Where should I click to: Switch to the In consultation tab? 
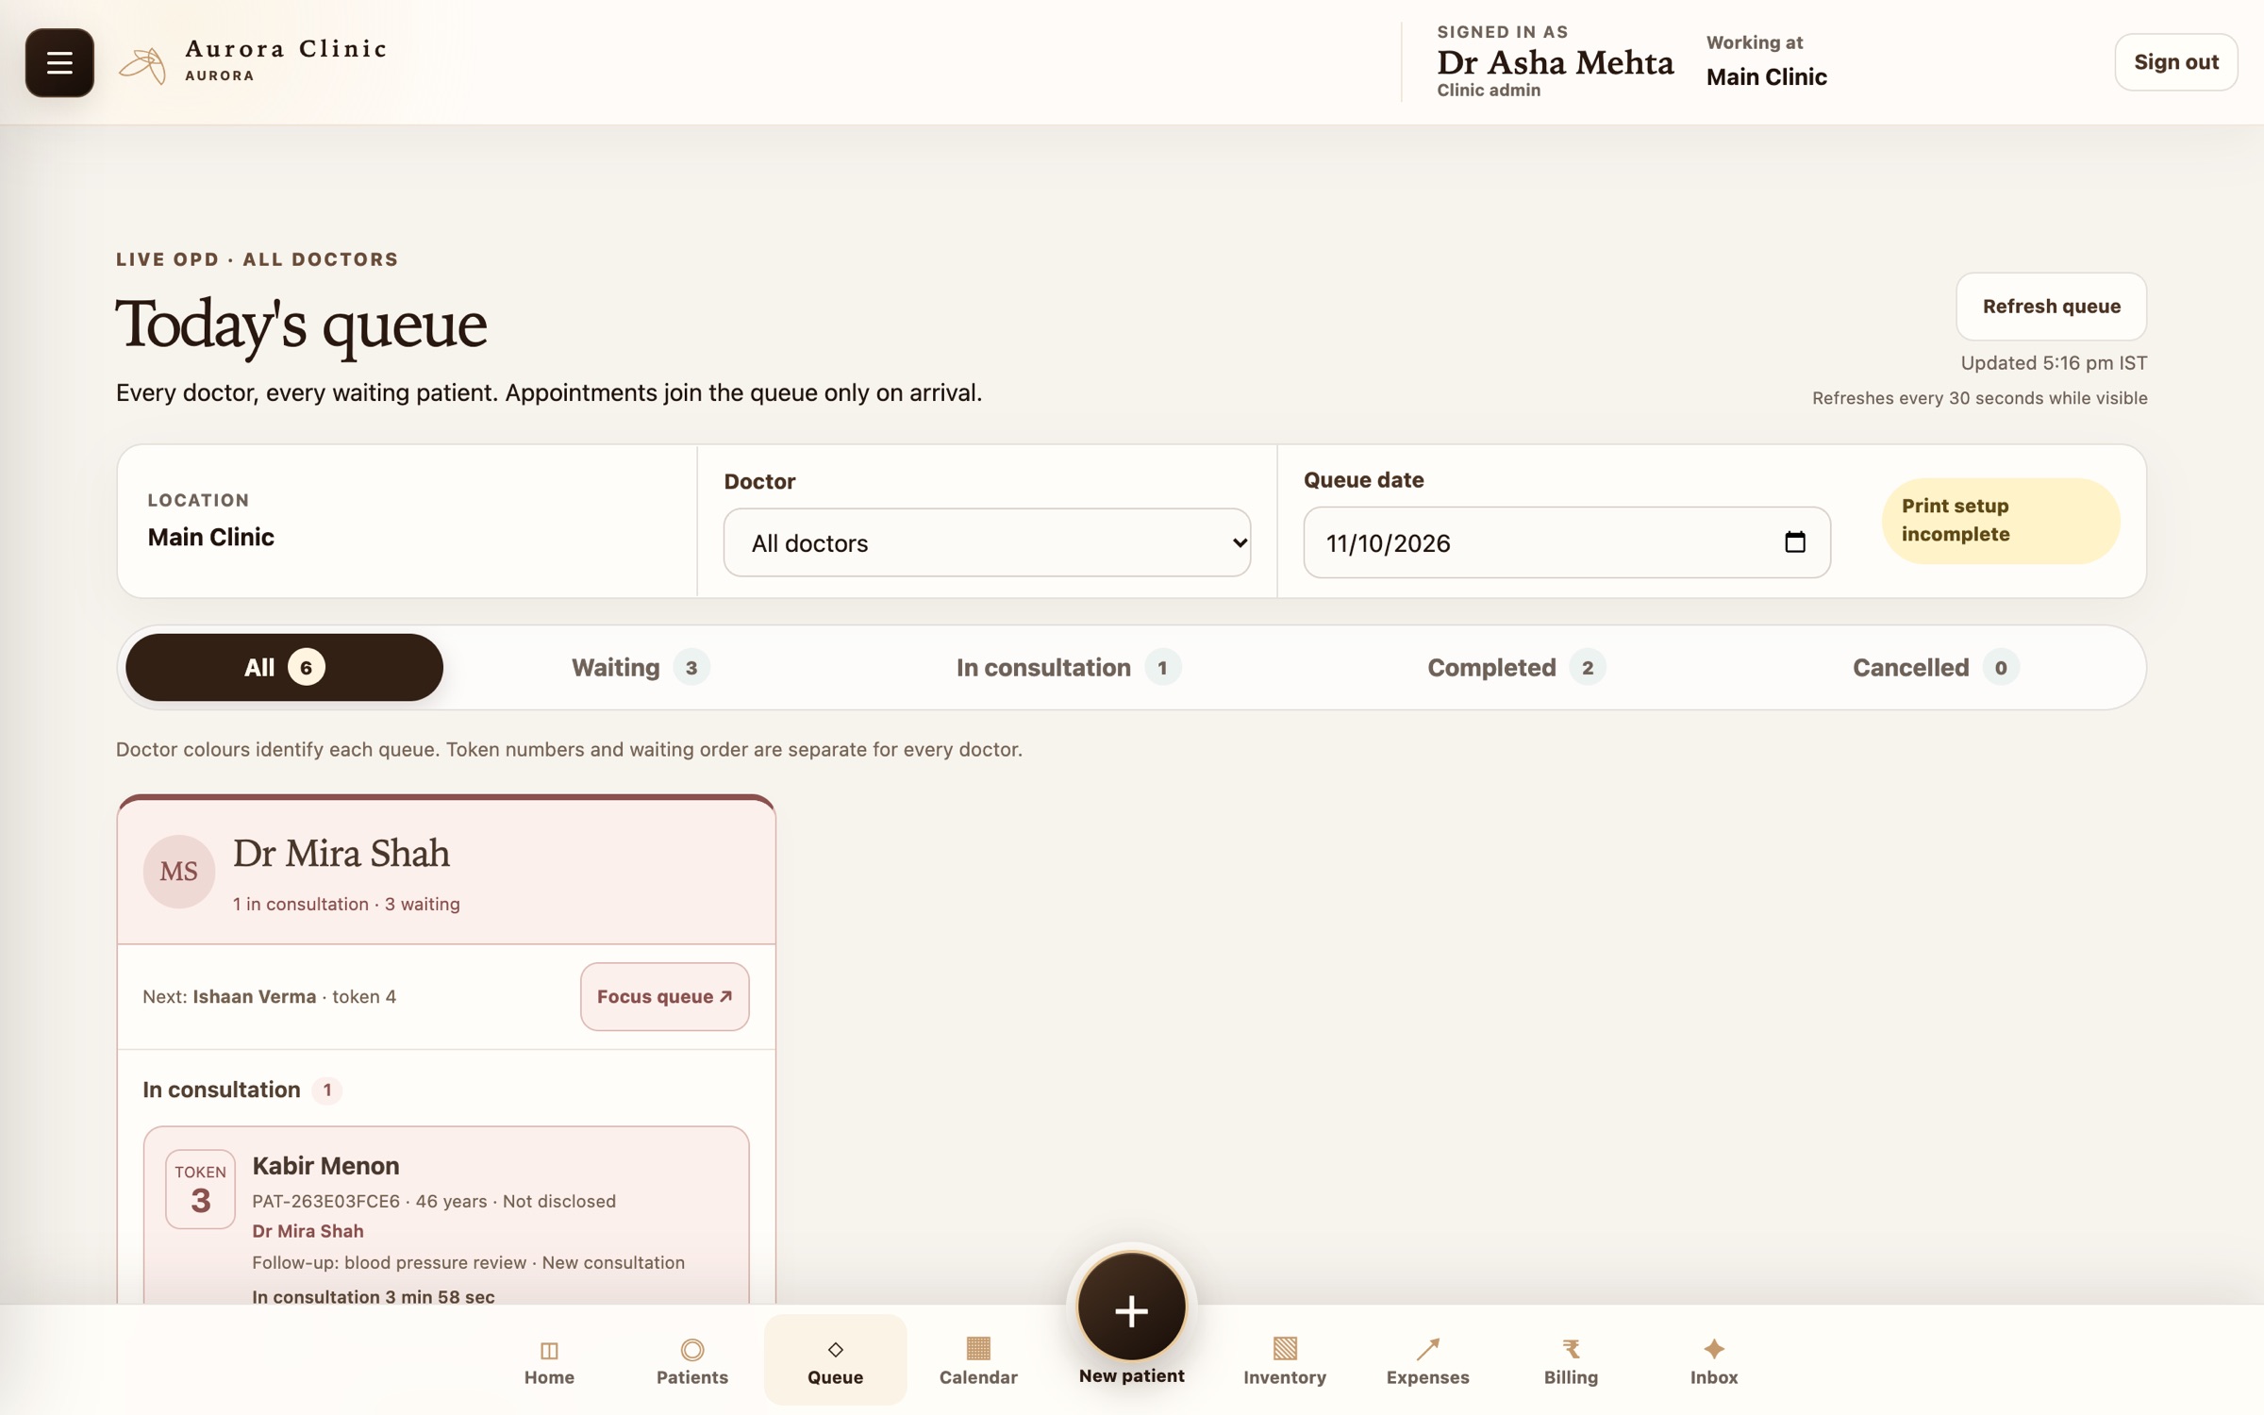(1068, 667)
